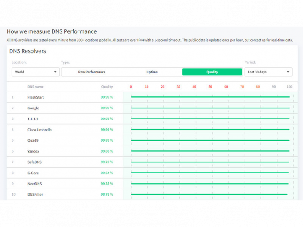Click the Period: label
The height and width of the screenshot is (227, 303).
tap(250, 62)
